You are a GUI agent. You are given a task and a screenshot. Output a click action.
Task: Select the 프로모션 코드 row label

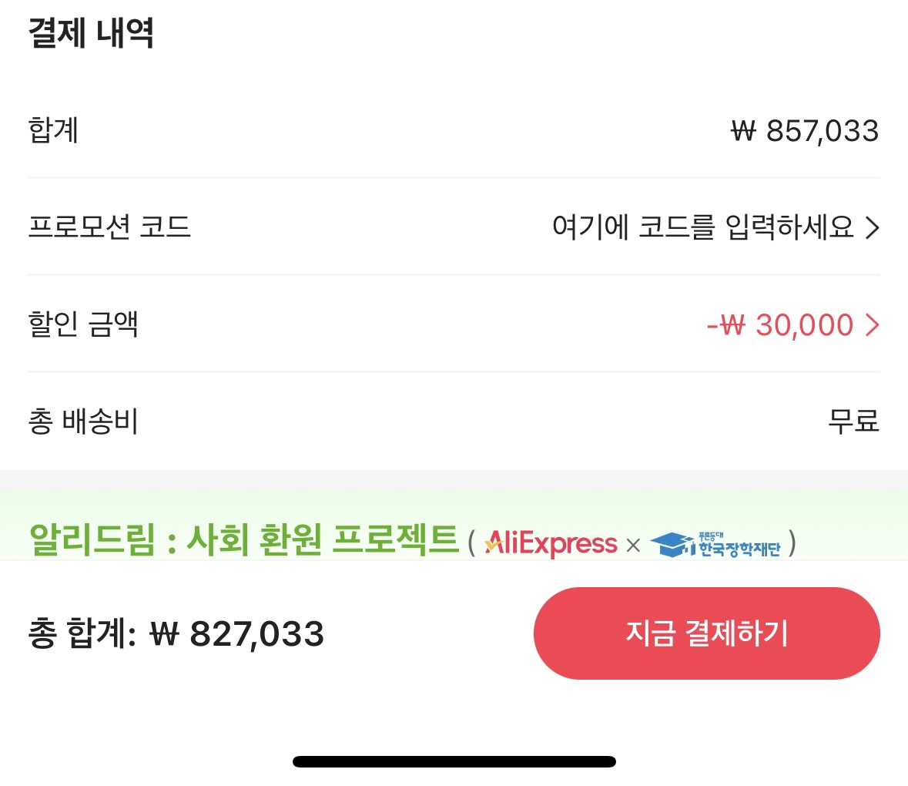[109, 227]
